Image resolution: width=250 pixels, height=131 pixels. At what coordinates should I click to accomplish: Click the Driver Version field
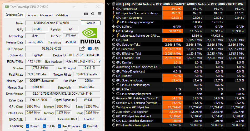tap(63, 94)
